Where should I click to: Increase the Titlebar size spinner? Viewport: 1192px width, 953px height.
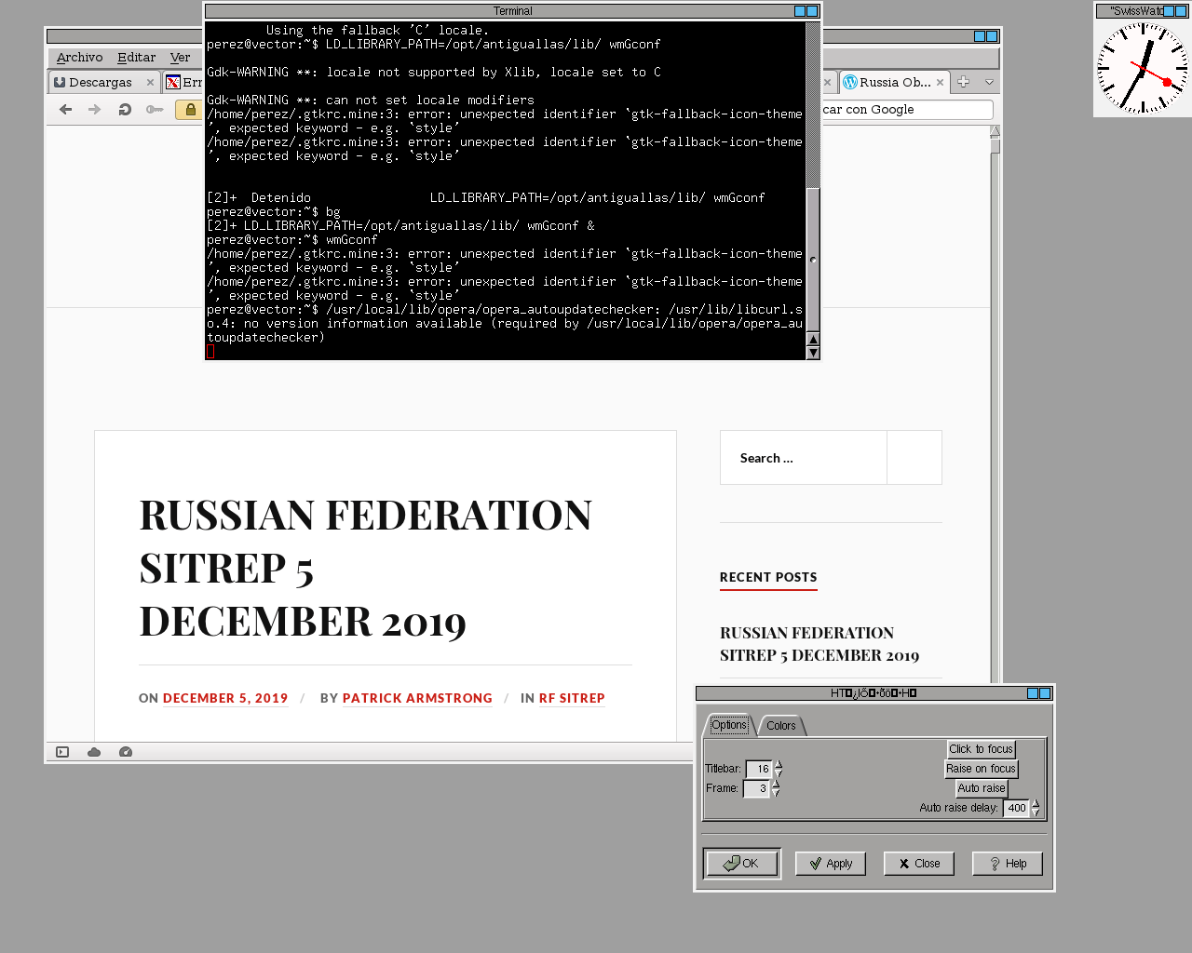779,765
